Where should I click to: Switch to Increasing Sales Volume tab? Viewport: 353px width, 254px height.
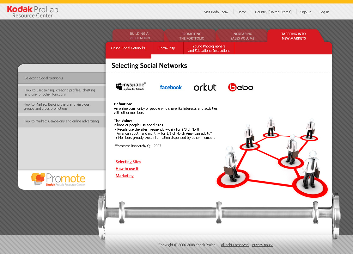pyautogui.click(x=242, y=36)
